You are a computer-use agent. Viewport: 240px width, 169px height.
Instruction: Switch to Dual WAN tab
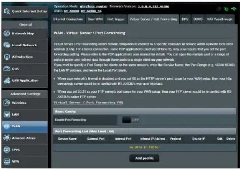tap(95, 19)
